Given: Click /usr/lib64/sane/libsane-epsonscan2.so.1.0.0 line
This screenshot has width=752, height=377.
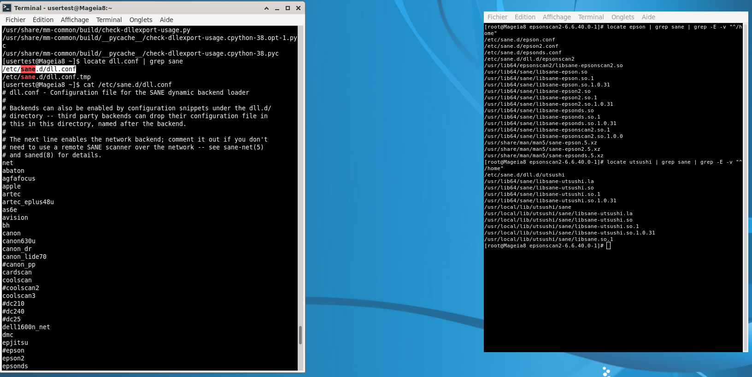Looking at the screenshot, I should [x=553, y=136].
